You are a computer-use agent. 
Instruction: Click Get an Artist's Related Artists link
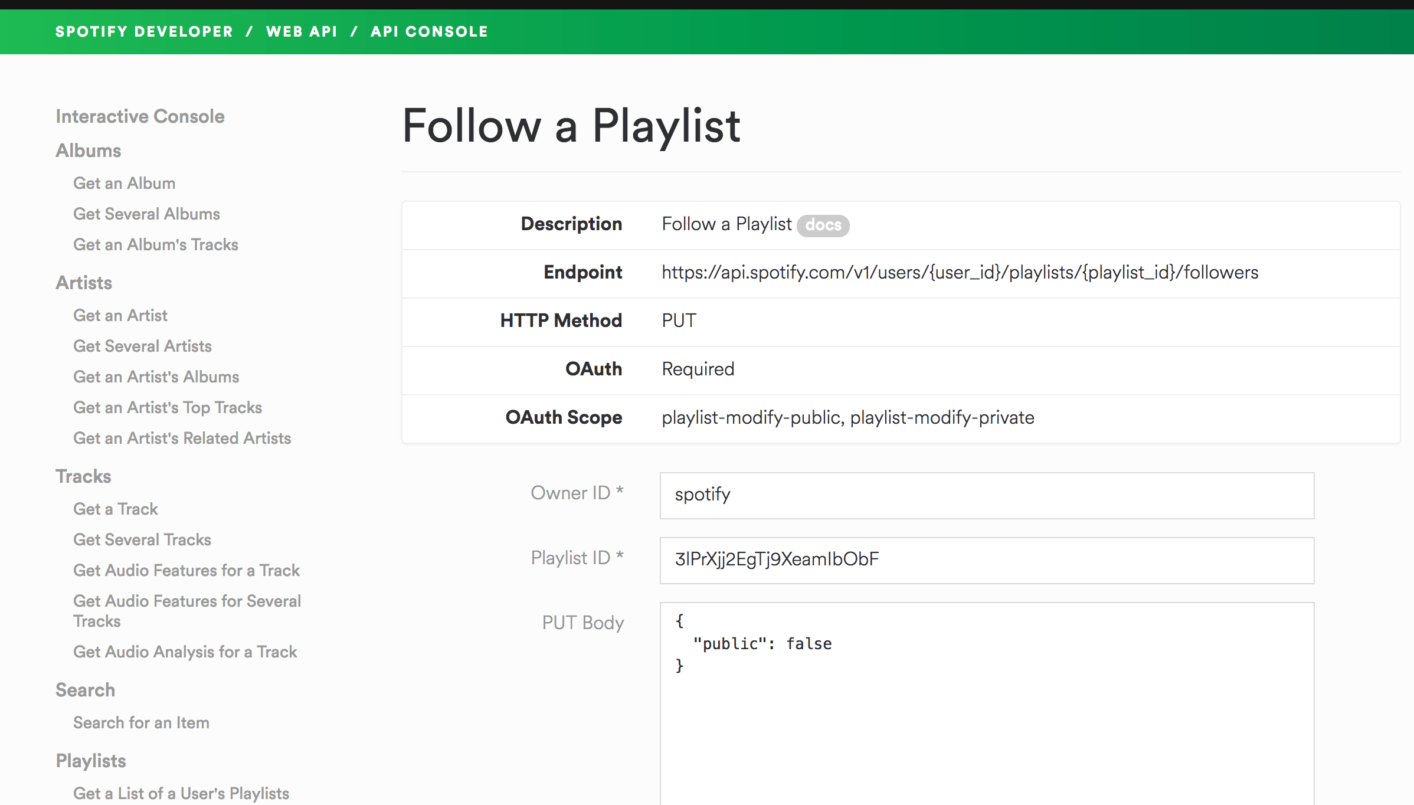[182, 438]
